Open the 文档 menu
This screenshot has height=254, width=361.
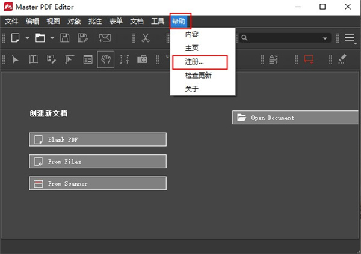point(137,22)
